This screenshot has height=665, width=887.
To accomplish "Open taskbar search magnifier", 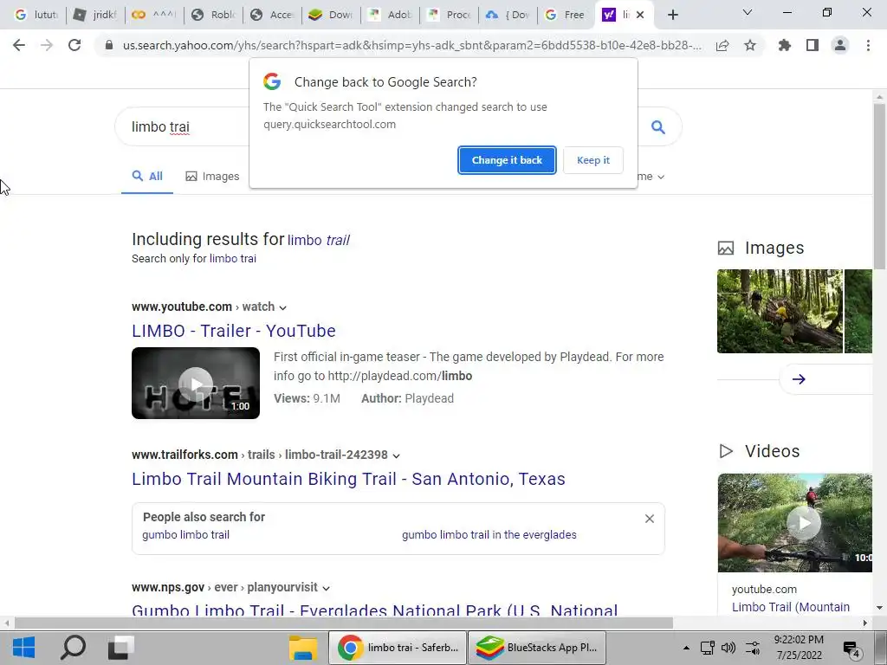I will tap(73, 648).
